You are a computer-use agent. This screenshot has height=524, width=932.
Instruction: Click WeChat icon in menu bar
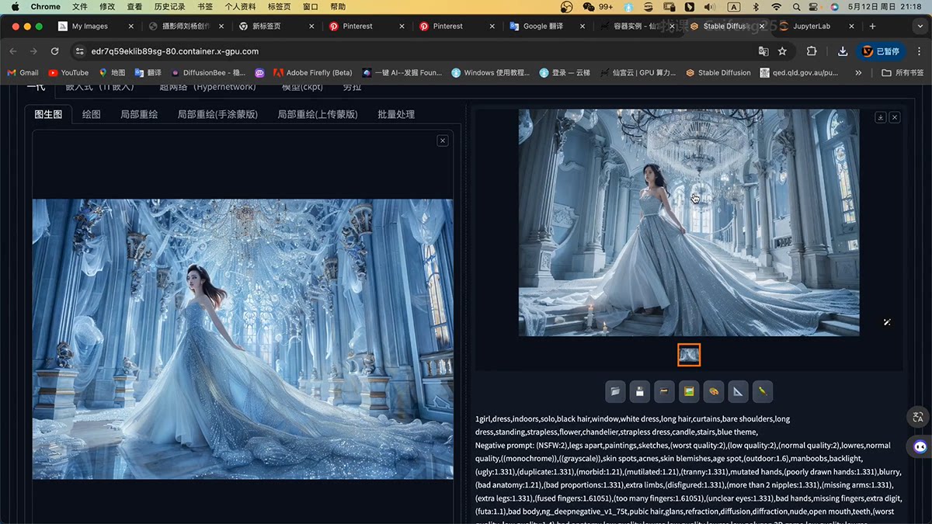tap(588, 6)
